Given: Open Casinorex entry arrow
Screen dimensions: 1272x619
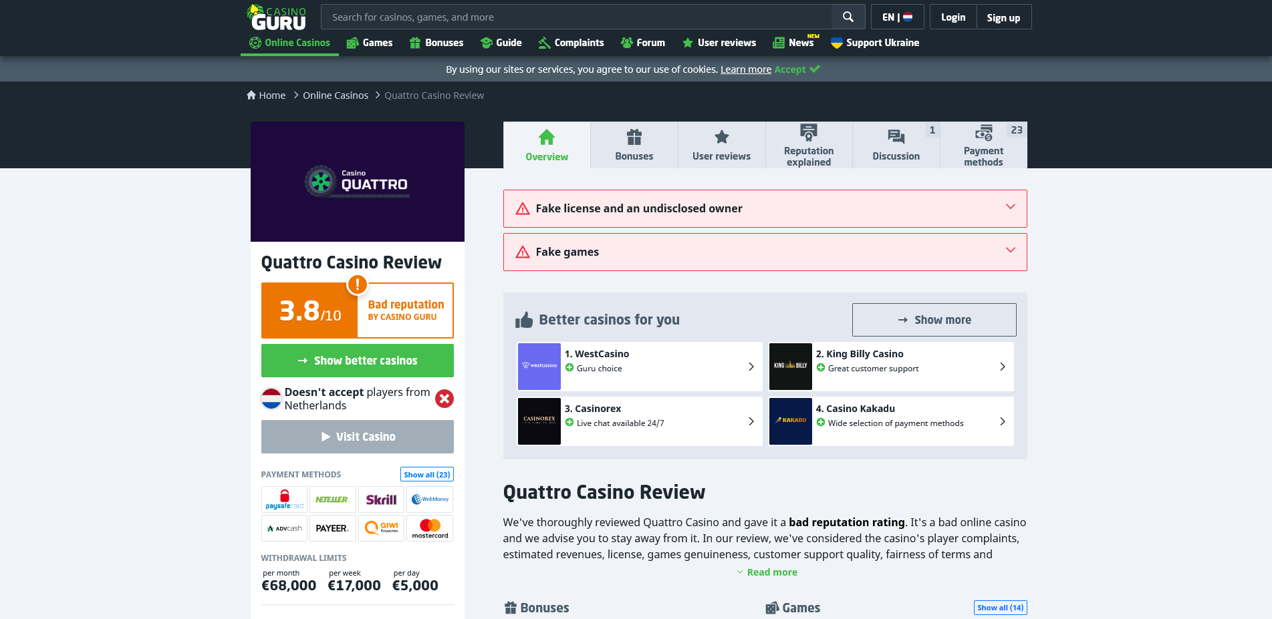Looking at the screenshot, I should tap(751, 421).
